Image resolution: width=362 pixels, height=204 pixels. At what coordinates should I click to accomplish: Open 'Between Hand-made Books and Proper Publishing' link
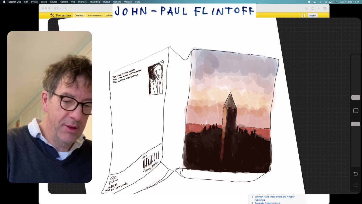point(275,198)
